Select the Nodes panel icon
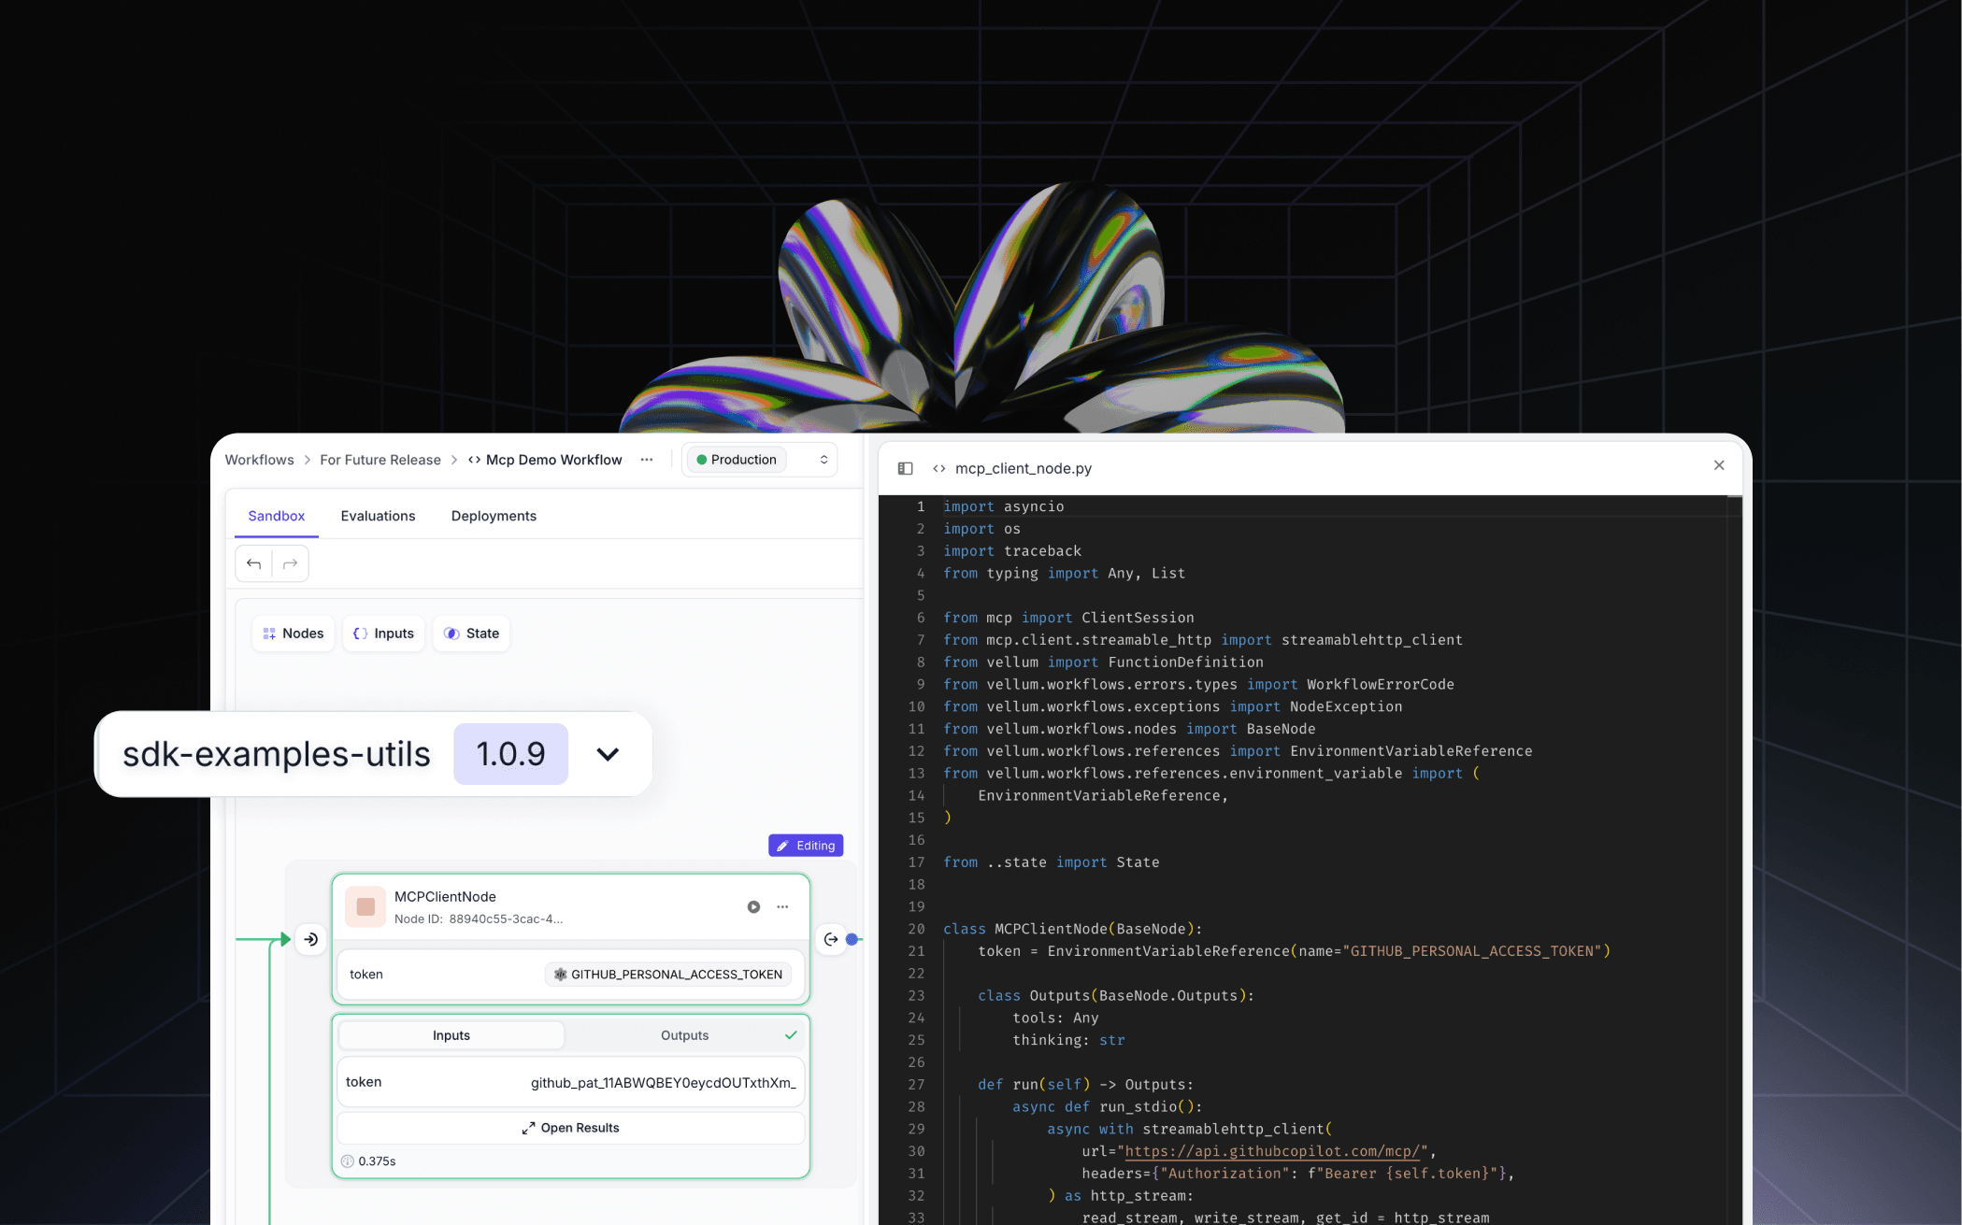The height and width of the screenshot is (1225, 1962). 268,633
